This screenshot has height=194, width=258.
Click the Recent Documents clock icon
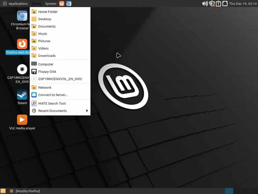[x=34, y=111]
